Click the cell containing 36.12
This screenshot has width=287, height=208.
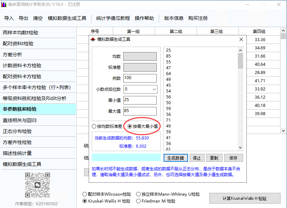(x=260, y=97)
